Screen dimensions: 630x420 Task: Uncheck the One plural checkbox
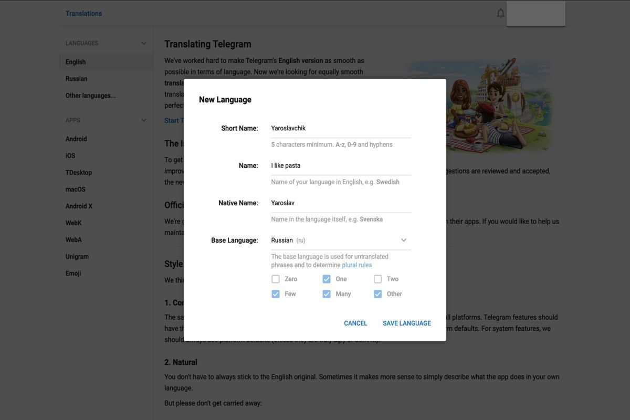[x=327, y=279]
